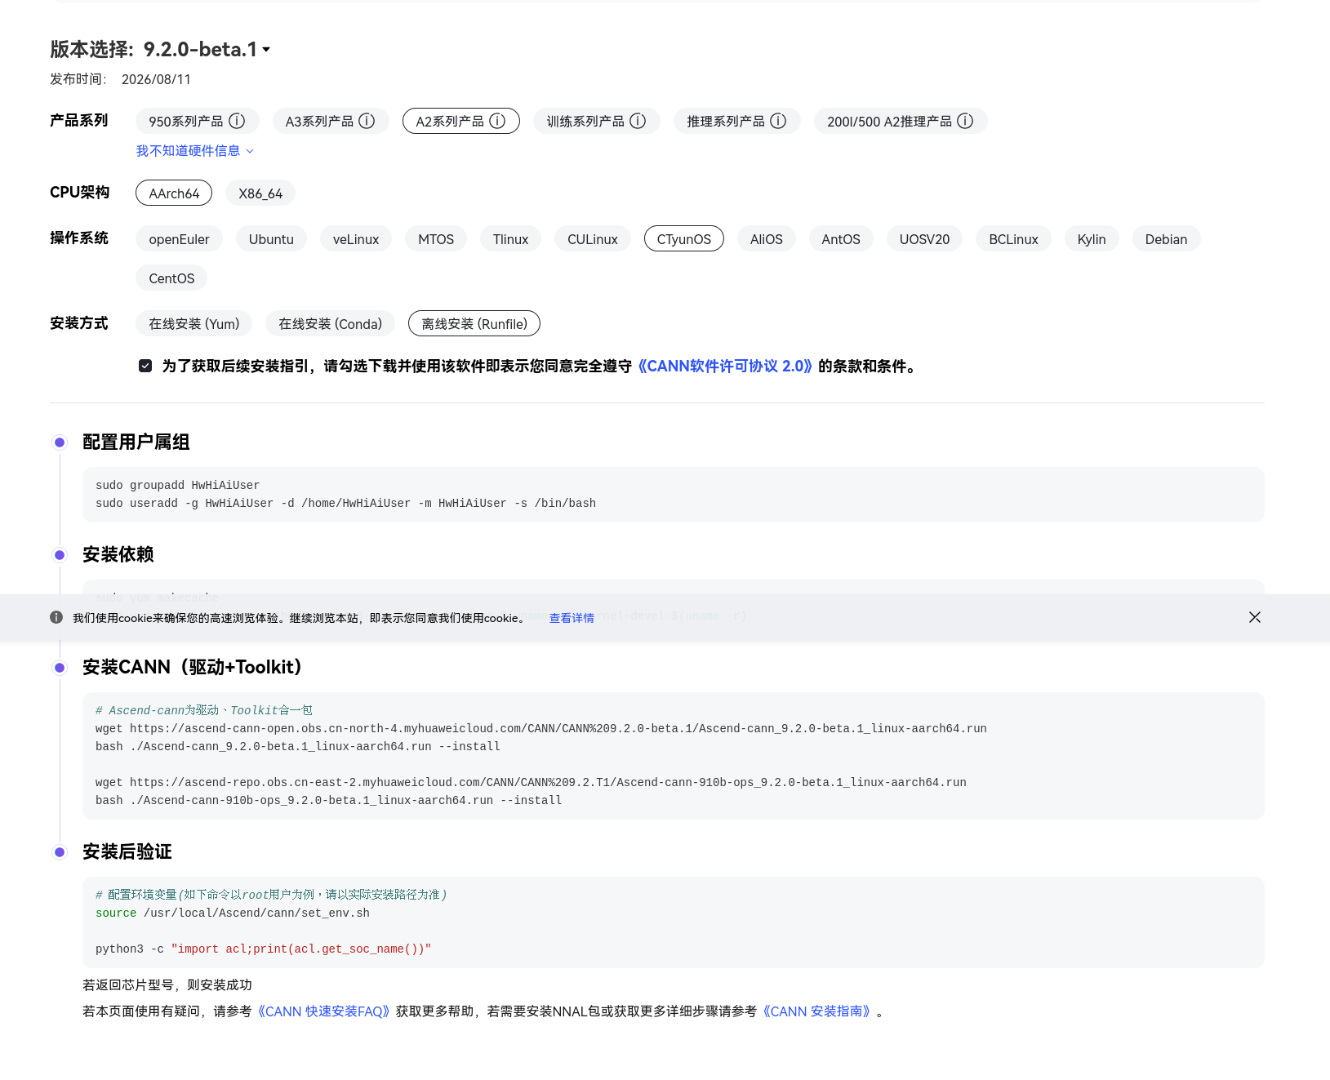This screenshot has height=1080, width=1330.
Task: Open CANN软件许可协议 2.0 link
Action: [x=725, y=367]
